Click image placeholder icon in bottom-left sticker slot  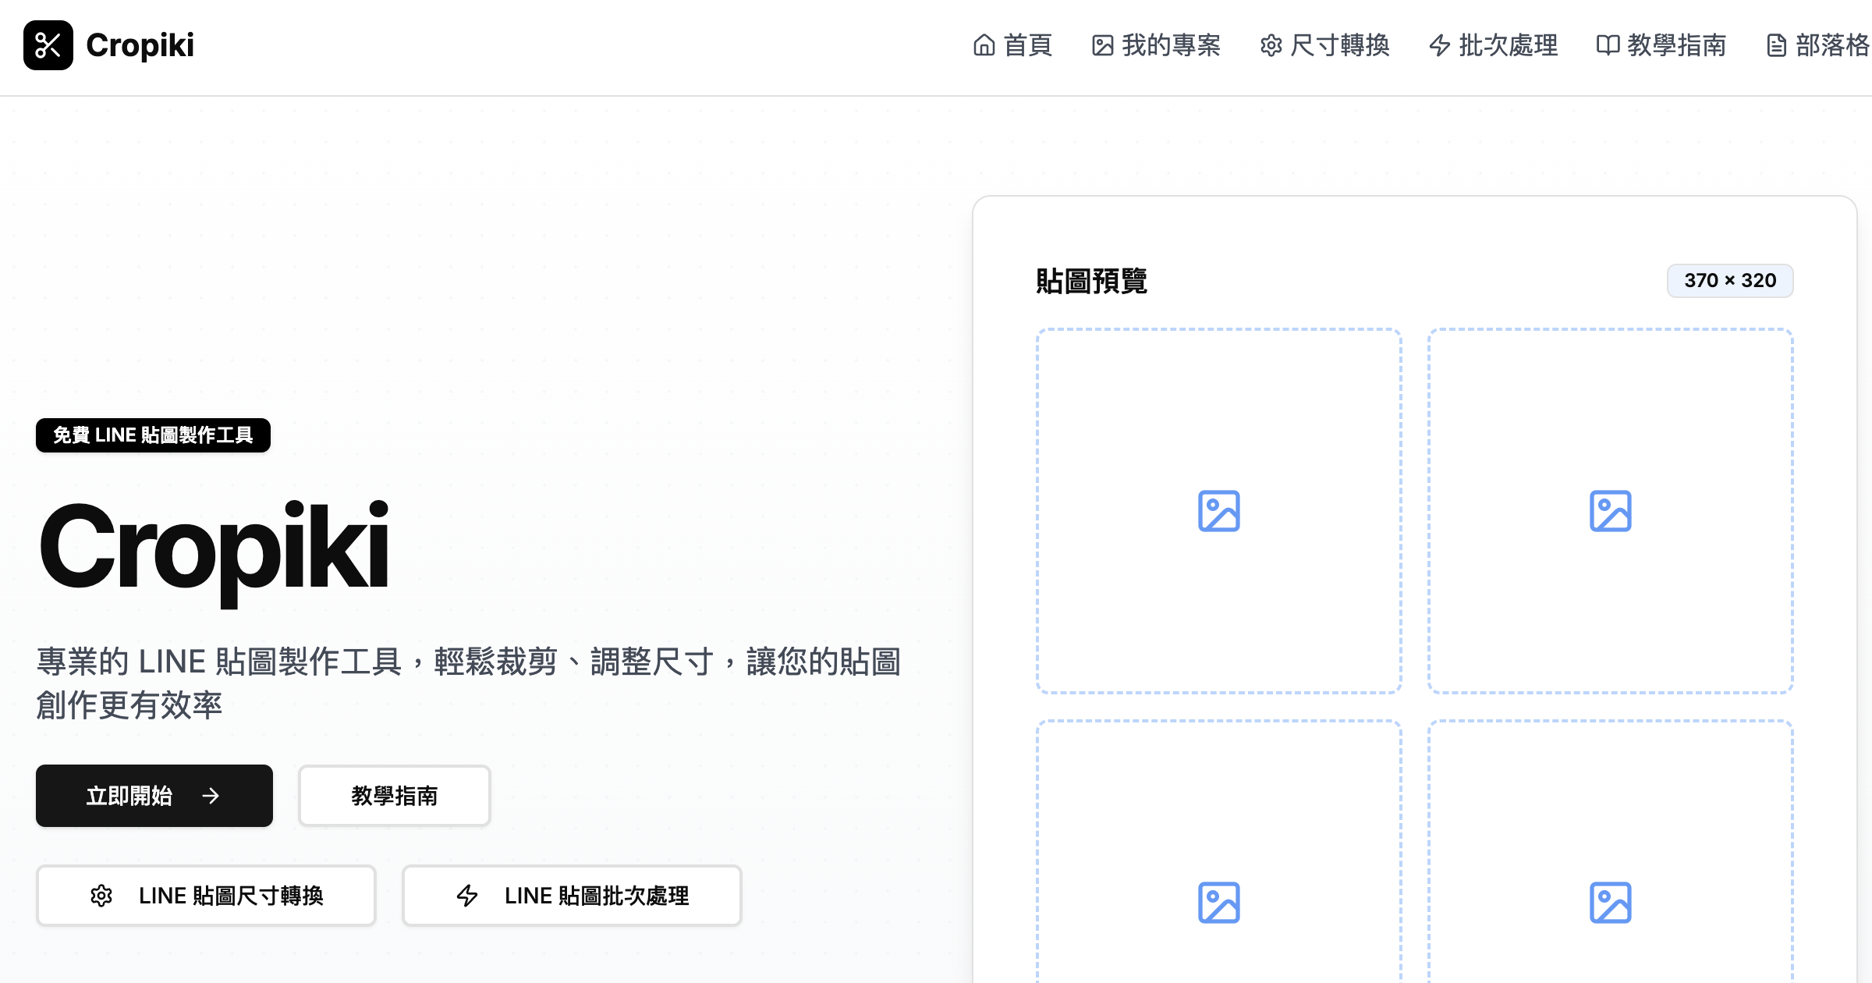coord(1218,903)
